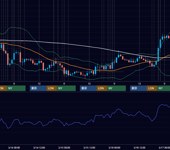Click the 3/16 12:00 date label

click(x=139, y=147)
